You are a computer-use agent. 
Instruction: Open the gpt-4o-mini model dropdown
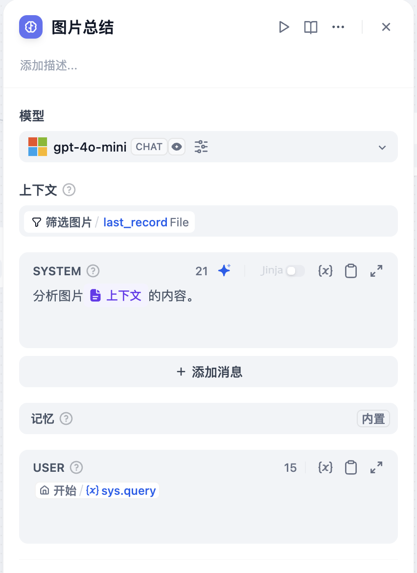click(382, 147)
